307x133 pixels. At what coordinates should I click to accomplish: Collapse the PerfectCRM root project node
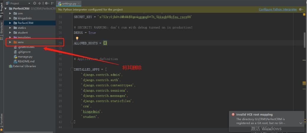[x=6, y=9]
